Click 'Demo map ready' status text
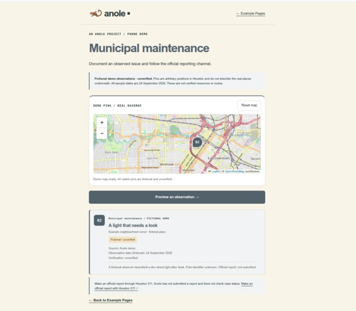This screenshot has width=356, height=311. point(133,179)
